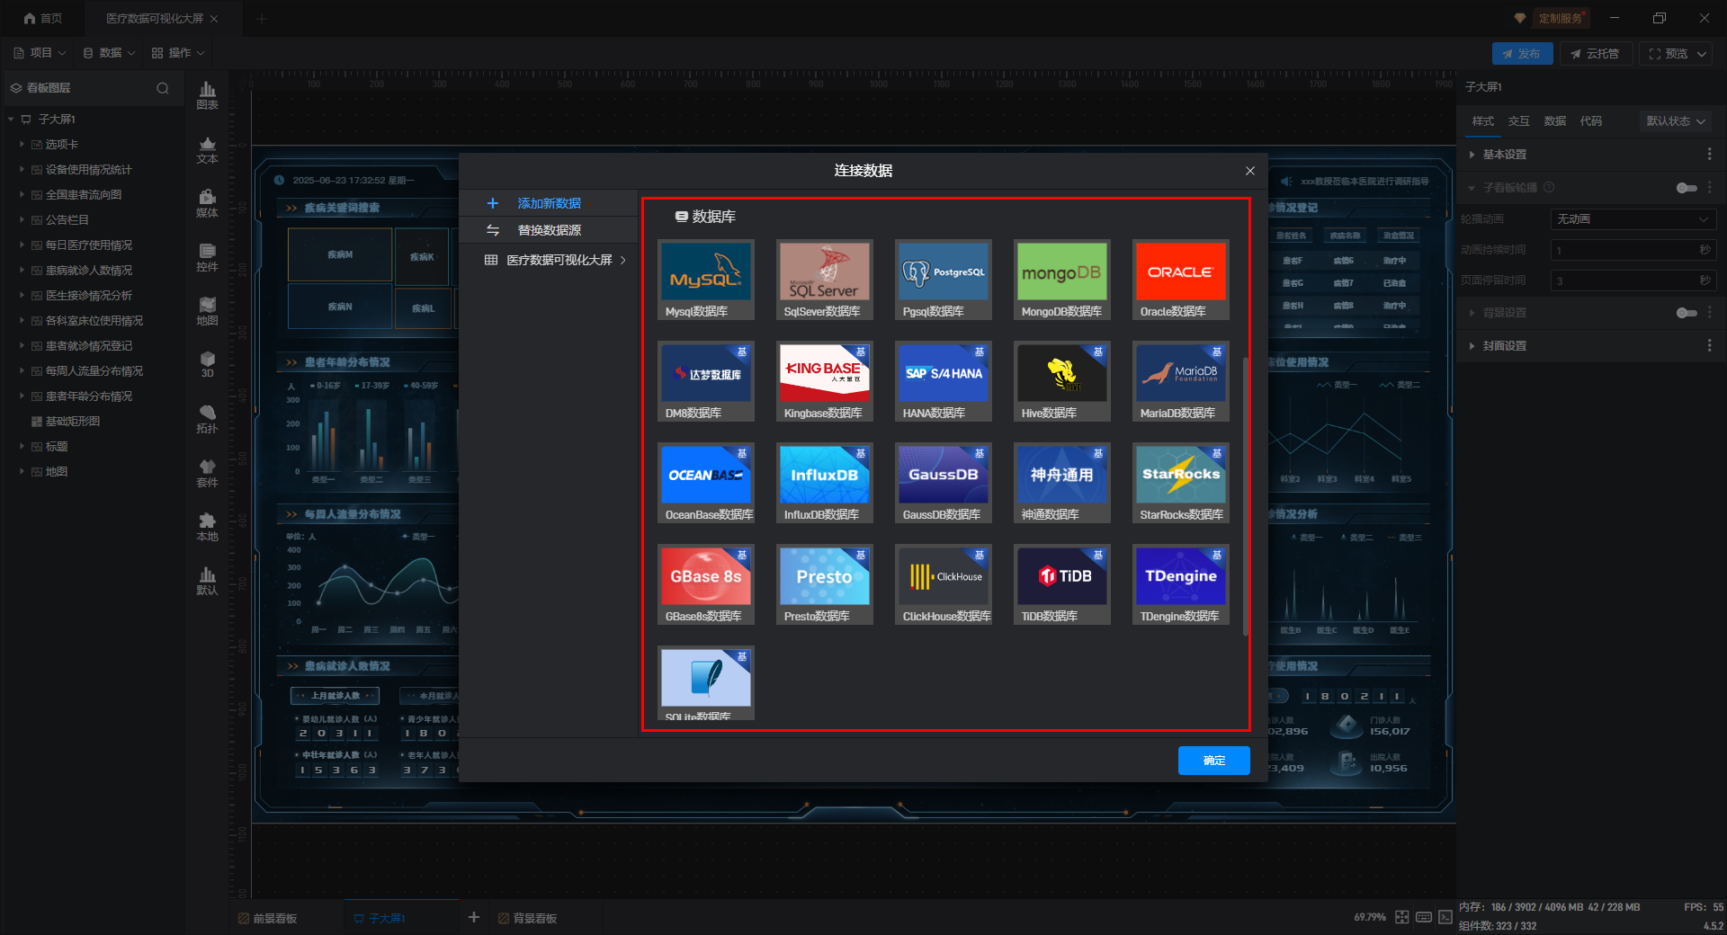Click the 确定 button
The image size is (1727, 935).
tap(1213, 761)
